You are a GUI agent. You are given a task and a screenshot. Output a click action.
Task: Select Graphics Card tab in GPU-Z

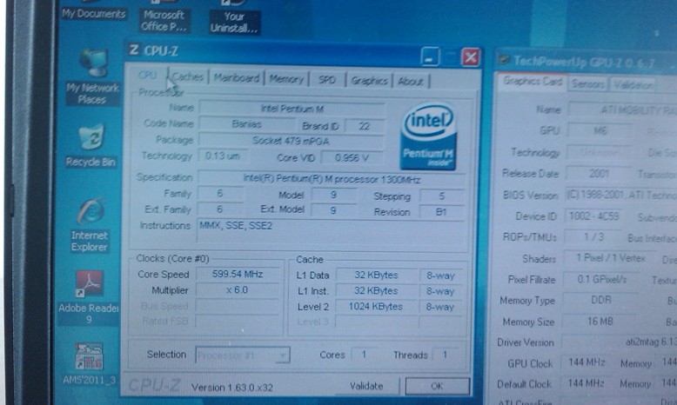(532, 82)
